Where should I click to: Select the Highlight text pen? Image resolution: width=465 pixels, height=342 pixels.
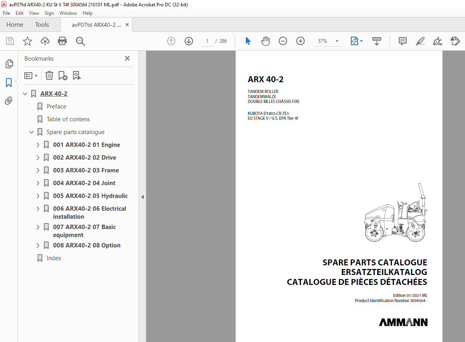(420, 41)
